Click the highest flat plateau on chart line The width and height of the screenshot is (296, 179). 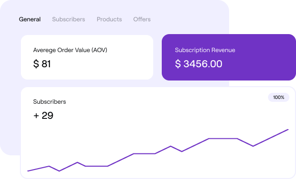coord(223,139)
